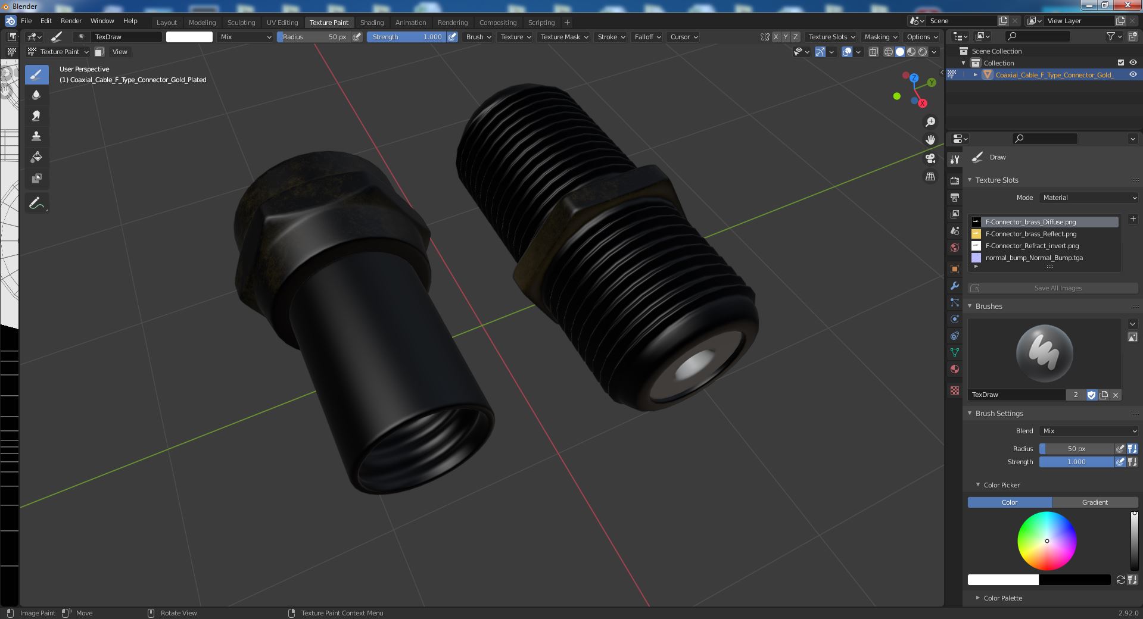This screenshot has width=1143, height=619.
Task: Open the View menu in viewport header
Action: pos(120,52)
